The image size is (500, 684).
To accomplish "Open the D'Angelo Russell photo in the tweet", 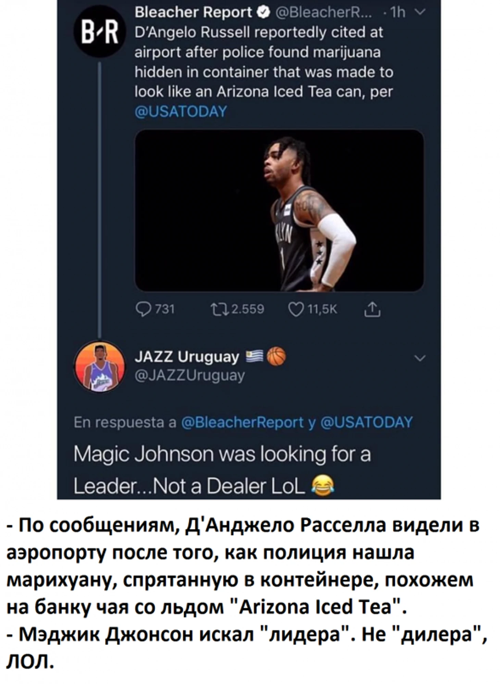I will pos(279,210).
